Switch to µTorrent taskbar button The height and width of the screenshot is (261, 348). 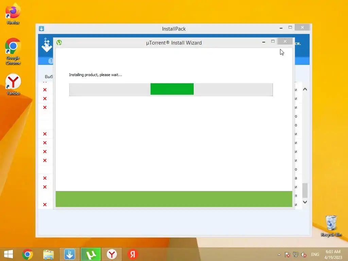(x=90, y=254)
